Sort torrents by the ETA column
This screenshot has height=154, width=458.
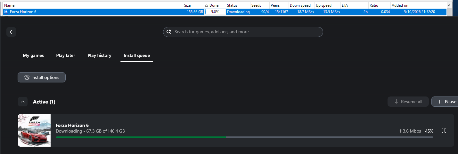point(354,5)
